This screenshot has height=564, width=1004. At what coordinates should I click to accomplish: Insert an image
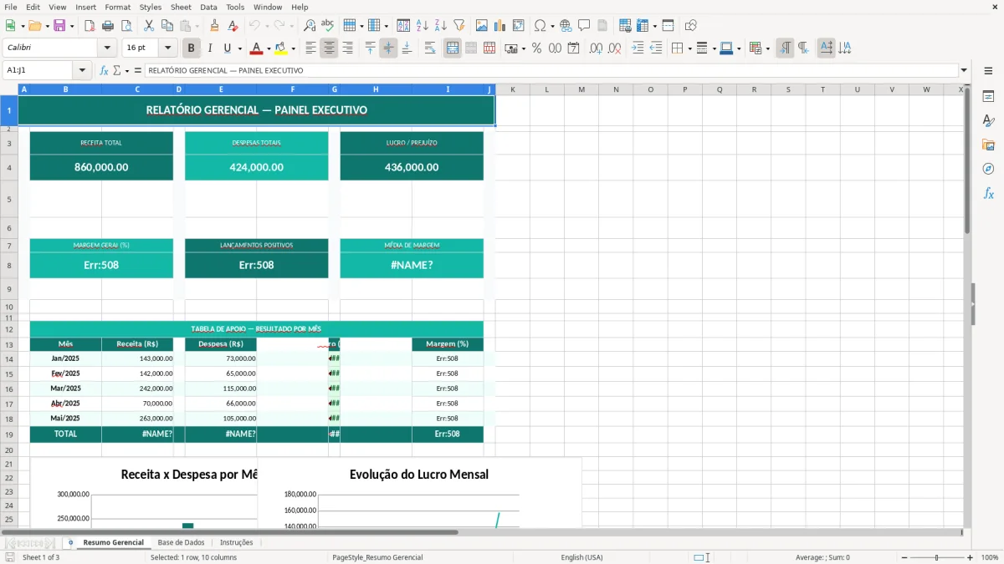tap(483, 26)
